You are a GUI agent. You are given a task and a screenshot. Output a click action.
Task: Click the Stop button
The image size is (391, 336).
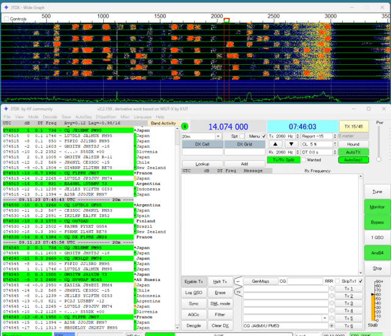coord(378,268)
